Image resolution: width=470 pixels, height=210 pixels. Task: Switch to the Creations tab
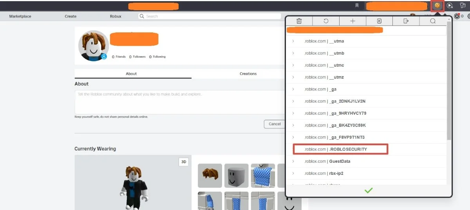(x=248, y=74)
